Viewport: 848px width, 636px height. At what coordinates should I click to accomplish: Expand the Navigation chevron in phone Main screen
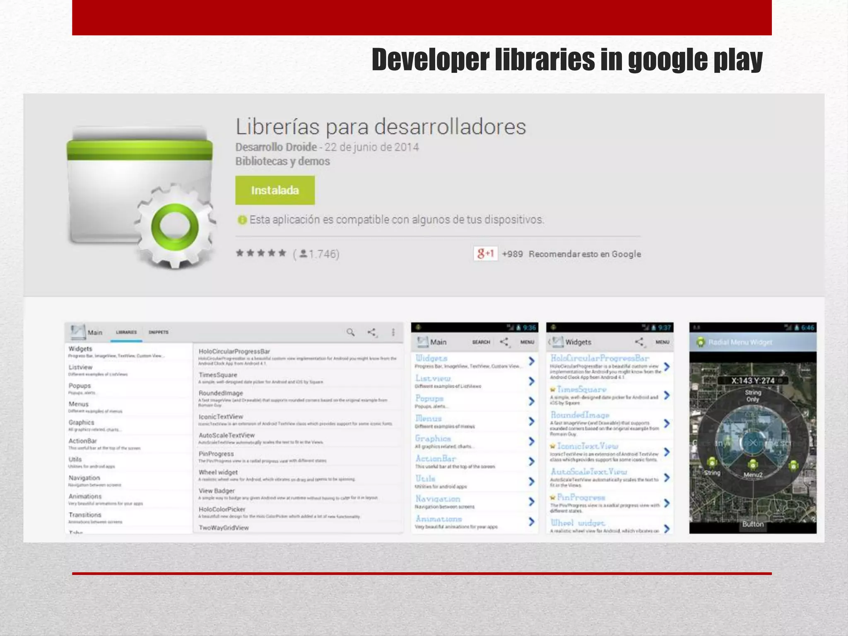pyautogui.click(x=532, y=501)
